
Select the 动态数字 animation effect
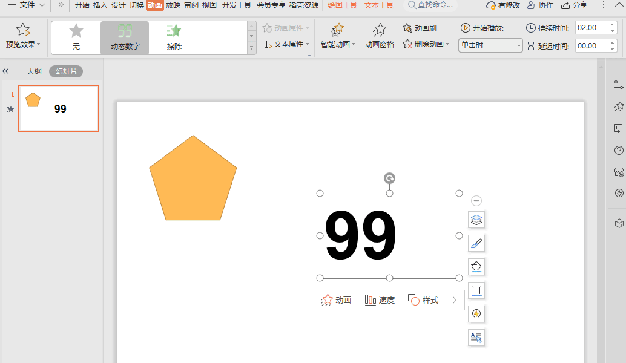[125, 37]
